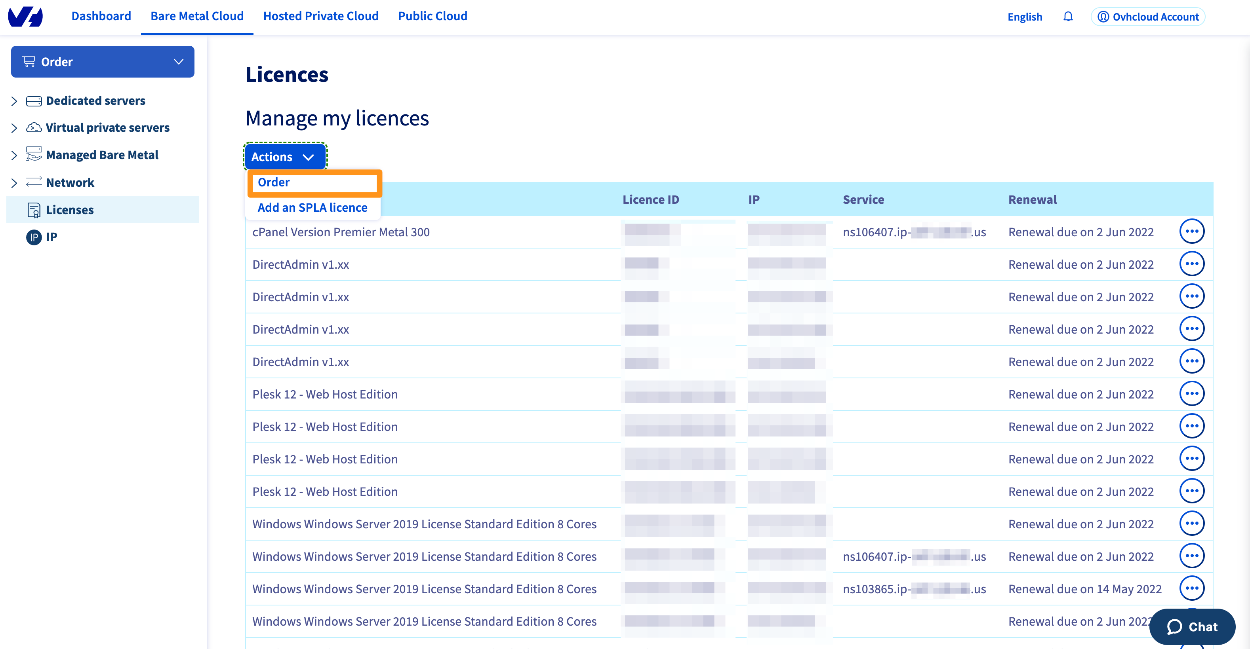Click the Renewal column header
Image resolution: width=1250 pixels, height=649 pixels.
[1032, 200]
